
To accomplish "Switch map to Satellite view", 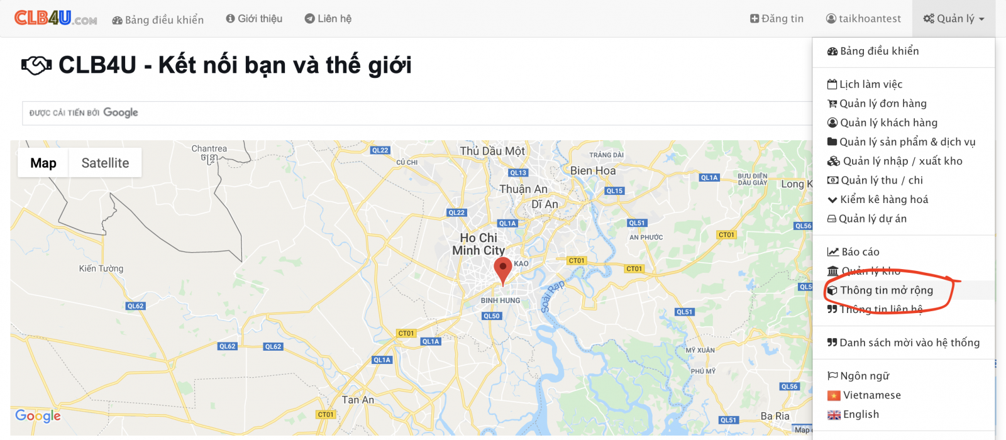I will point(105,163).
